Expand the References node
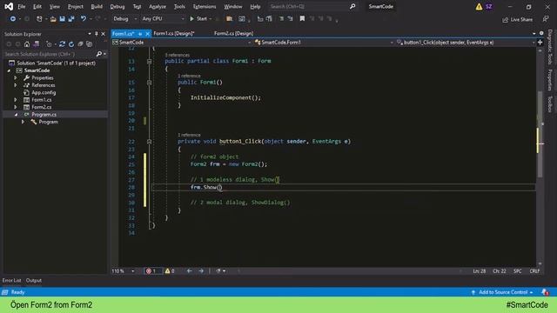The height and width of the screenshot is (313, 557). 16,85
